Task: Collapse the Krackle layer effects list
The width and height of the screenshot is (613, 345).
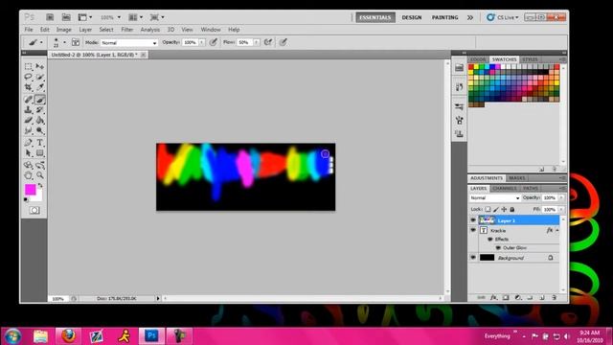Action: [x=557, y=230]
